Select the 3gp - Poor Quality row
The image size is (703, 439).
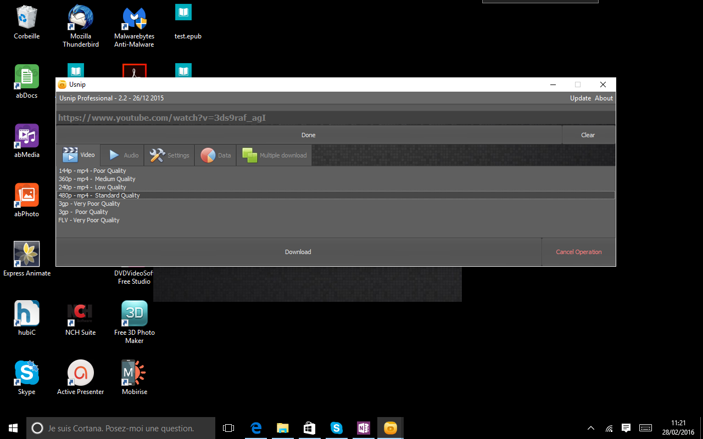point(336,212)
